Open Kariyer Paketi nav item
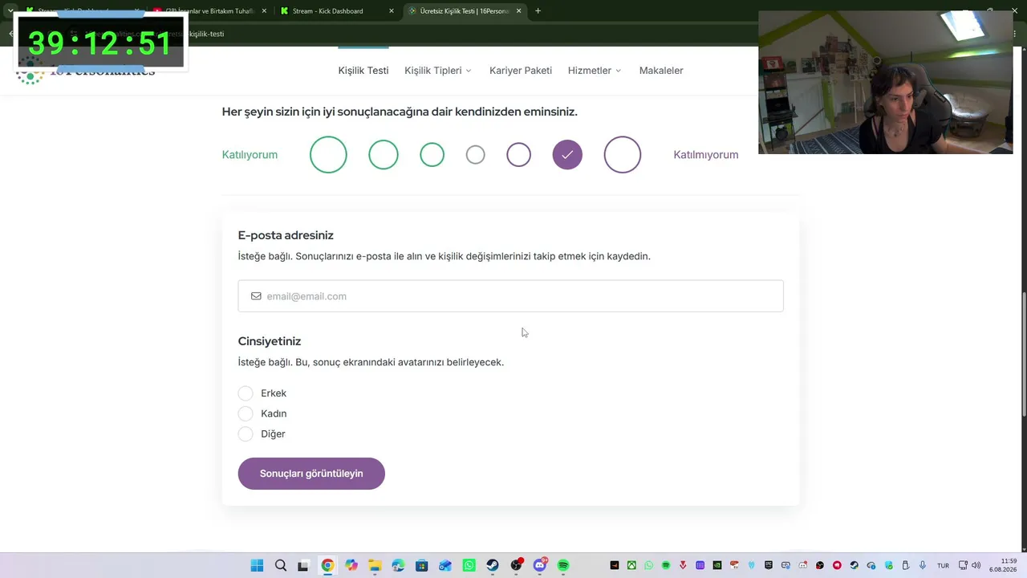Image resolution: width=1027 pixels, height=578 pixels. [x=521, y=71]
